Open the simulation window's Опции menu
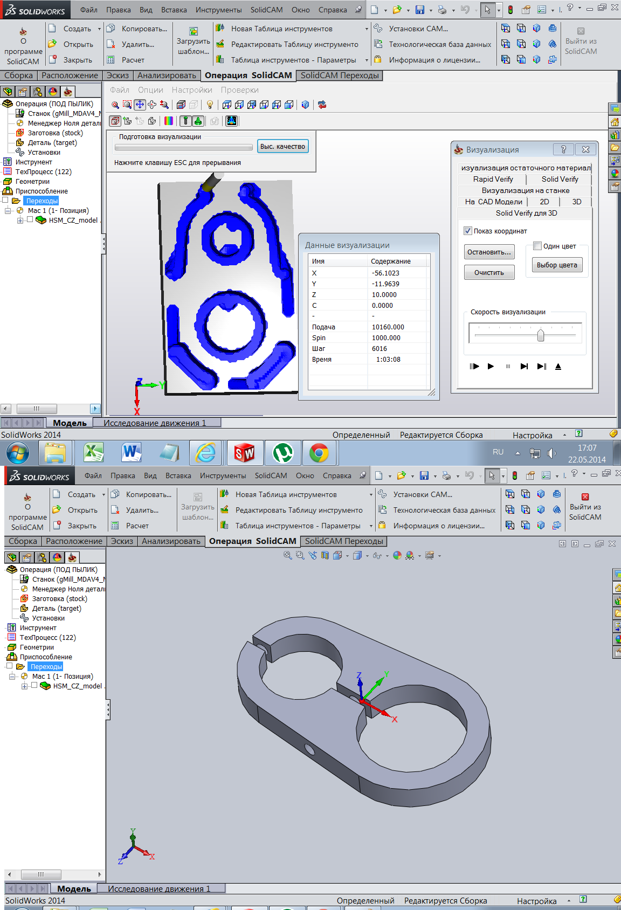 pyautogui.click(x=150, y=90)
